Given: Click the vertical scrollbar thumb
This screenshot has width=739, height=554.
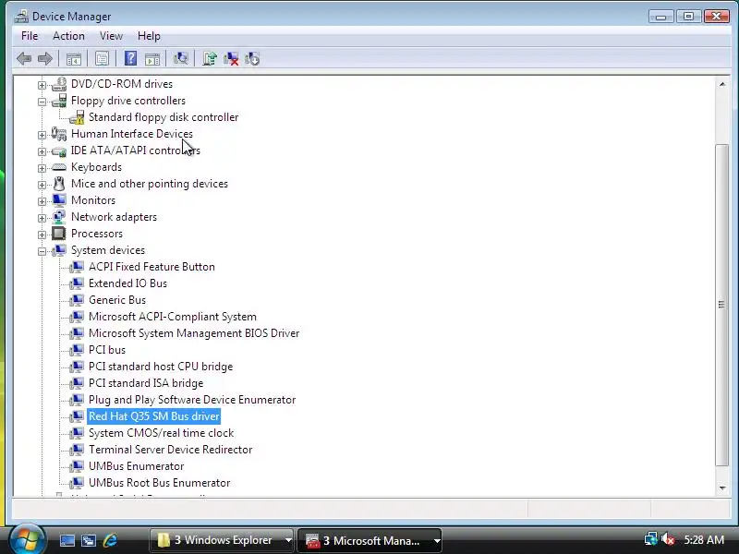Looking at the screenshot, I should click(x=721, y=305).
